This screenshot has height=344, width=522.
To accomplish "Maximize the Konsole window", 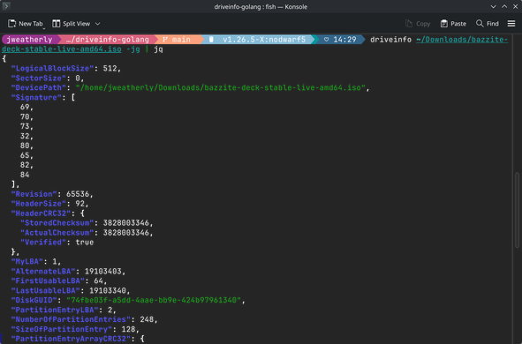I will click(x=504, y=7).
